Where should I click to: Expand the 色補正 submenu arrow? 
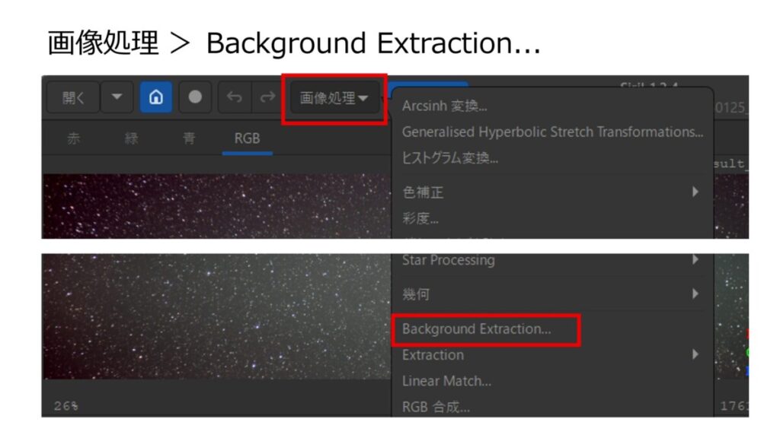point(695,192)
